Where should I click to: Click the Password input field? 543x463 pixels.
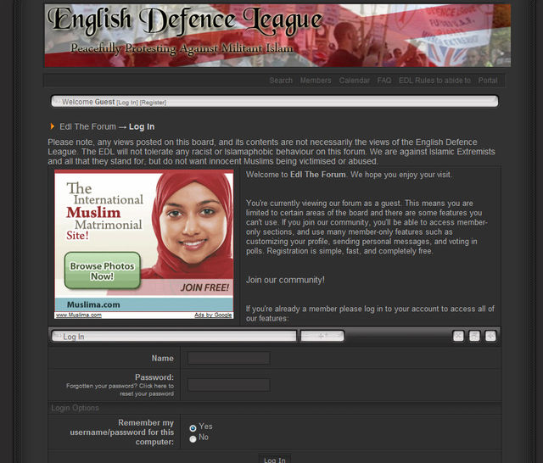pyautogui.click(x=228, y=385)
